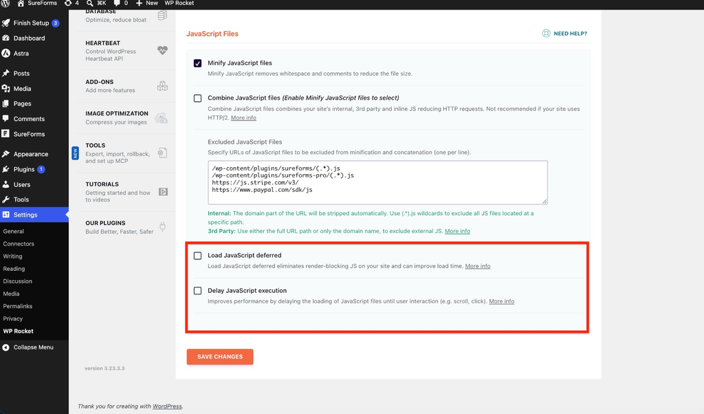Open WP Rocket settings submenu item

pos(18,331)
